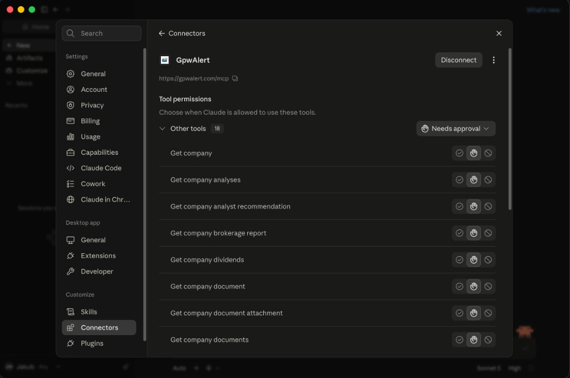This screenshot has height=378, width=570.
Task: Block Get company brokerage report
Action: tap(488, 233)
